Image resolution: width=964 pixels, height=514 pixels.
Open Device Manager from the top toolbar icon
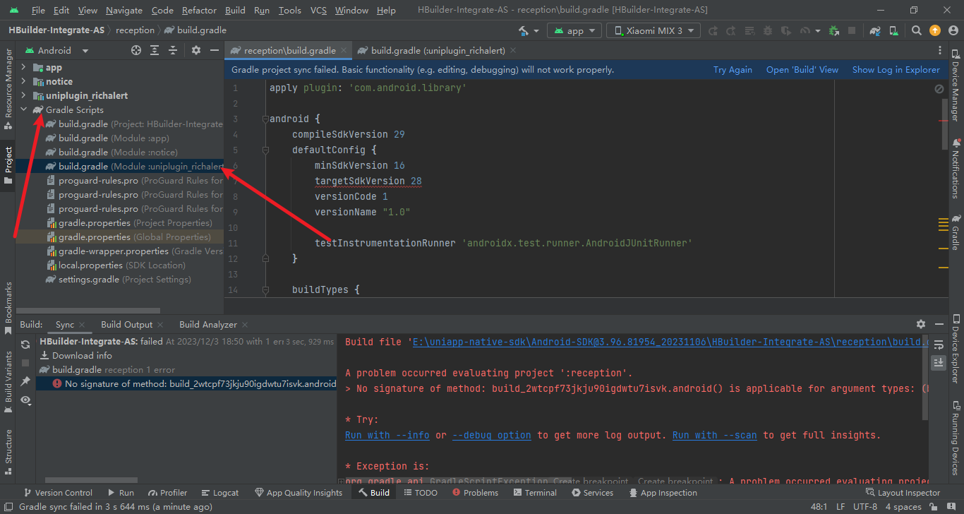click(895, 30)
